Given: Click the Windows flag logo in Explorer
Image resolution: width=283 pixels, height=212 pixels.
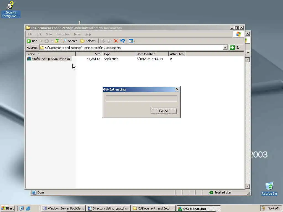Looking at the screenshot, I should [238, 34].
